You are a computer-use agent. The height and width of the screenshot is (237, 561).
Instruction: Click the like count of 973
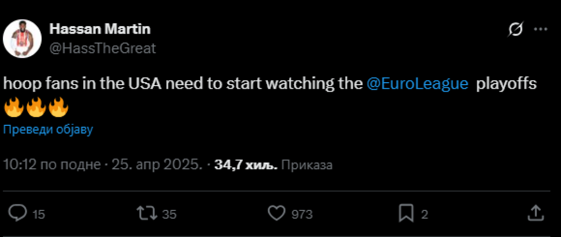(302, 215)
